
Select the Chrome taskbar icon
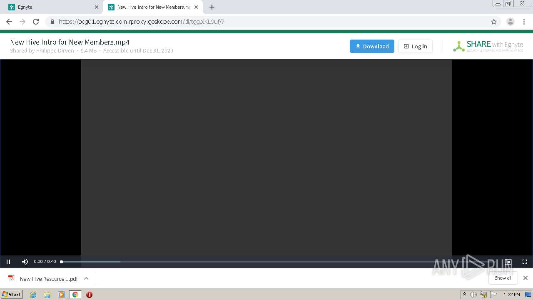pyautogui.click(x=75, y=295)
